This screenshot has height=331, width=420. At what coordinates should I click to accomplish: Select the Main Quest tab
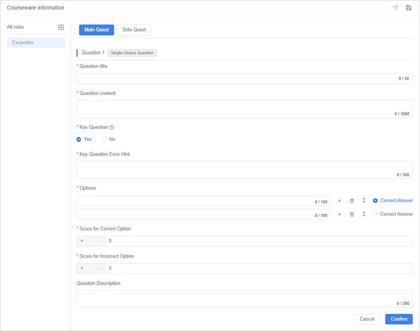(96, 30)
